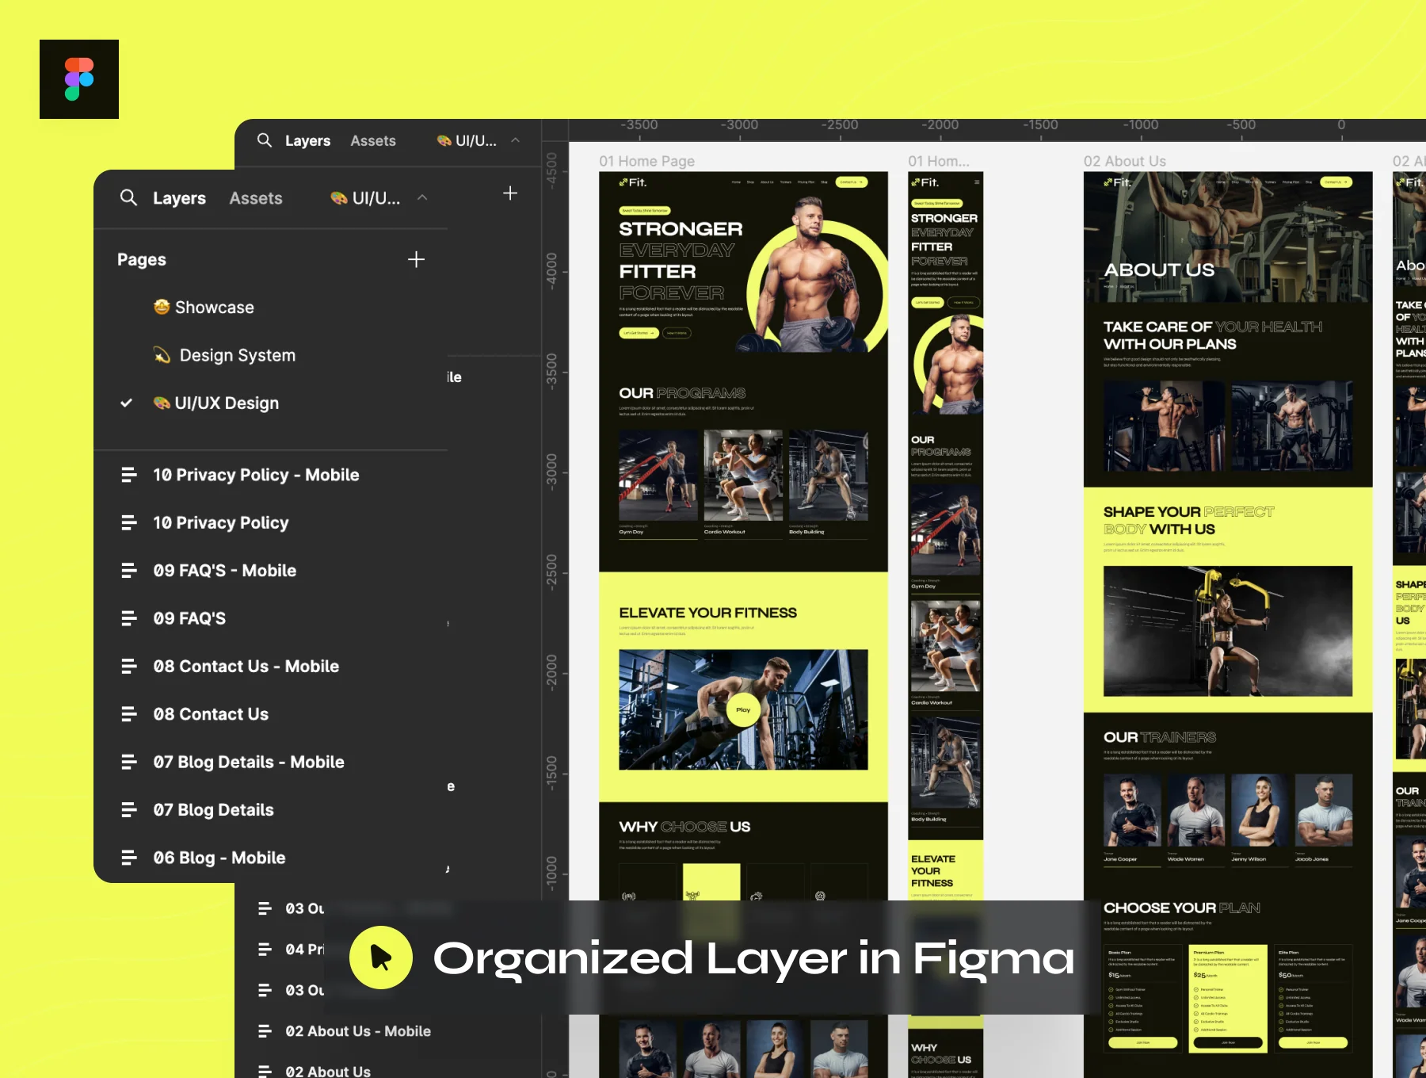Select layer 02 About Us

point(328,1071)
